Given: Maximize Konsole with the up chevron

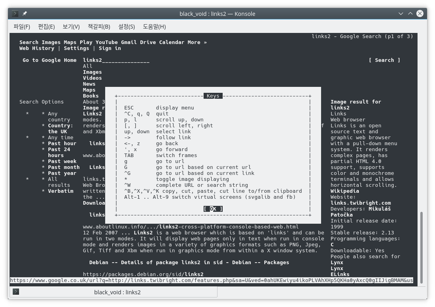Looking at the screenshot, I should 410,13.
